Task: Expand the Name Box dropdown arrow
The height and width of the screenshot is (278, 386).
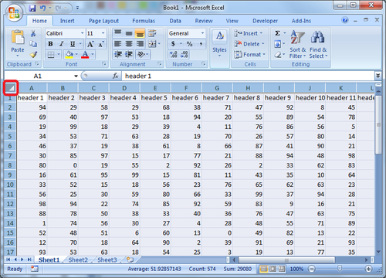Action: tap(76, 76)
